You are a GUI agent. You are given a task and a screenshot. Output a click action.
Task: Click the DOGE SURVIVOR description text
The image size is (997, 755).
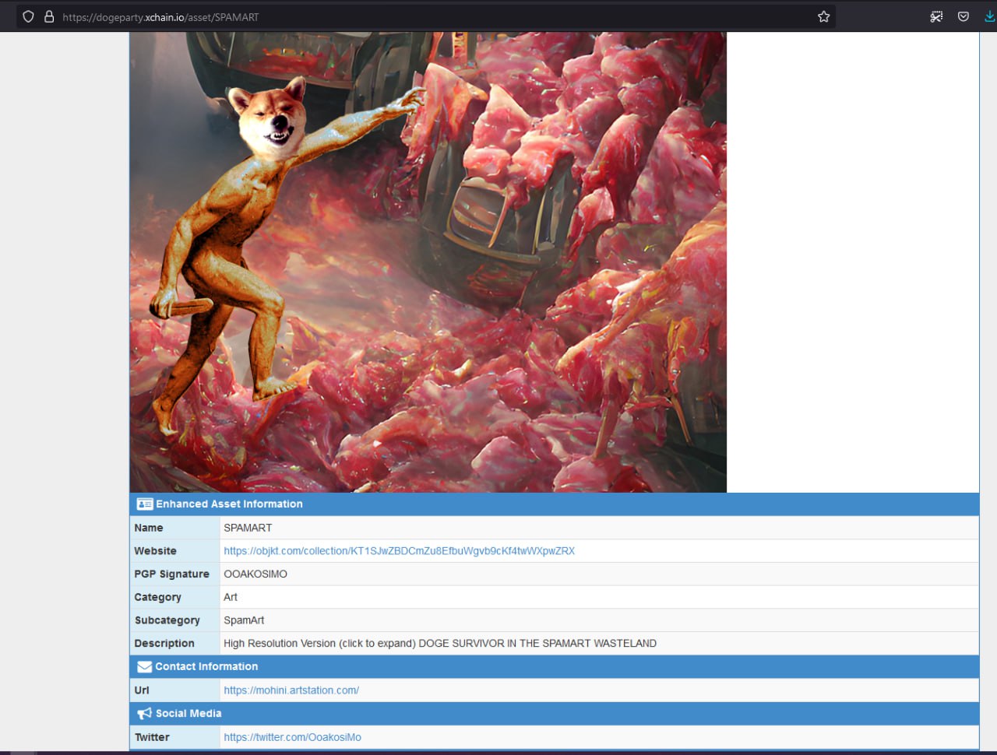(x=537, y=643)
